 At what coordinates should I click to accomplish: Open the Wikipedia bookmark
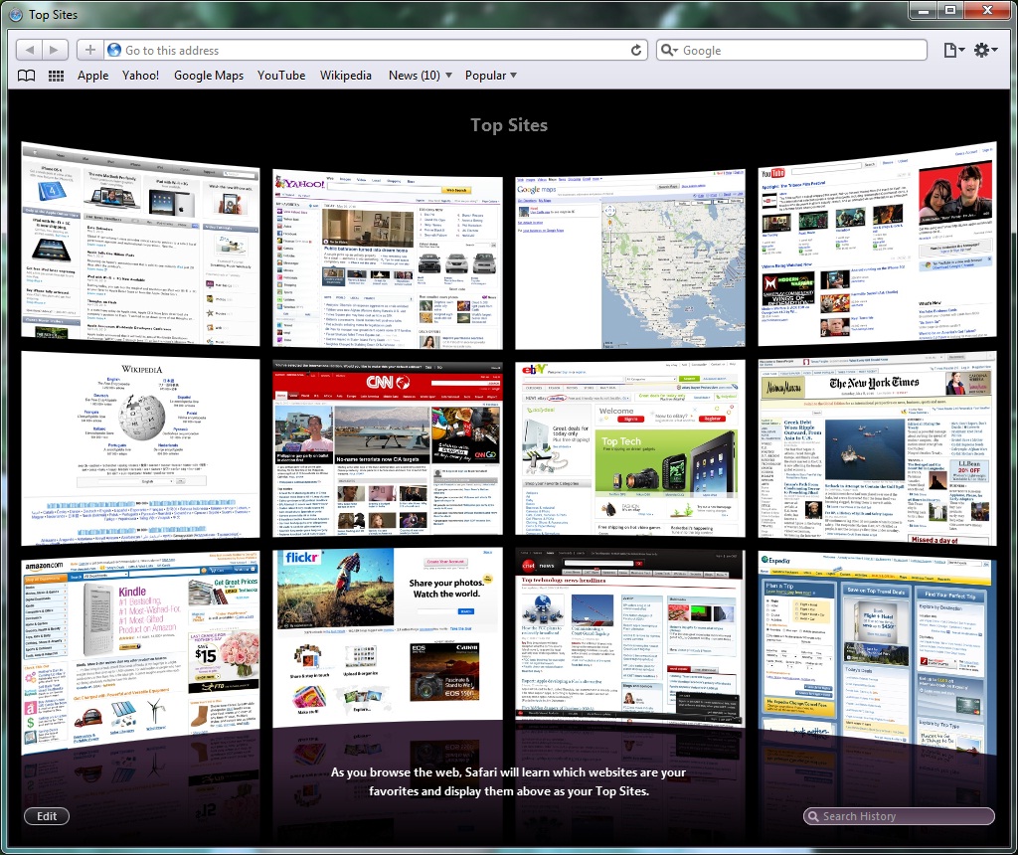point(345,76)
